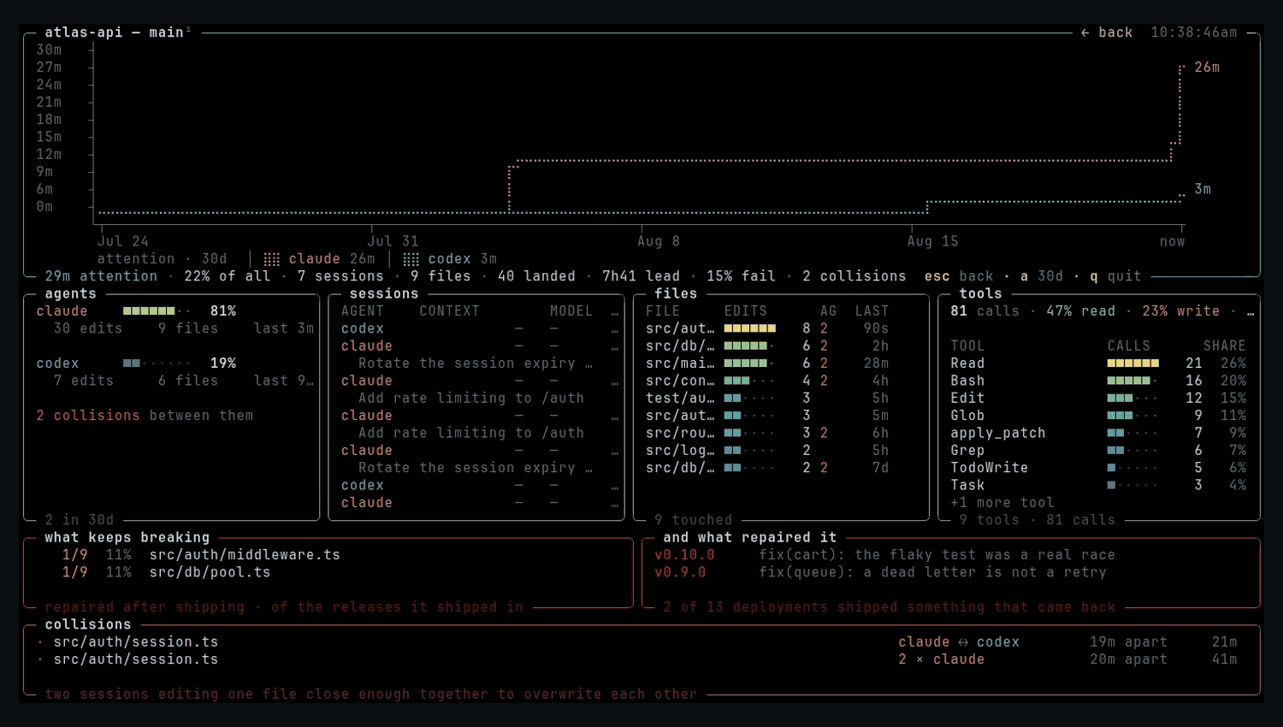Sort files by the LAST column header

(872, 311)
